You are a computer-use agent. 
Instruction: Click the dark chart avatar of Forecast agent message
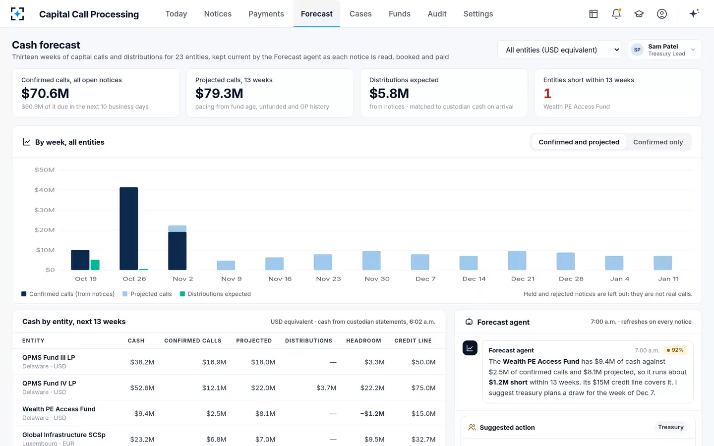tap(470, 348)
